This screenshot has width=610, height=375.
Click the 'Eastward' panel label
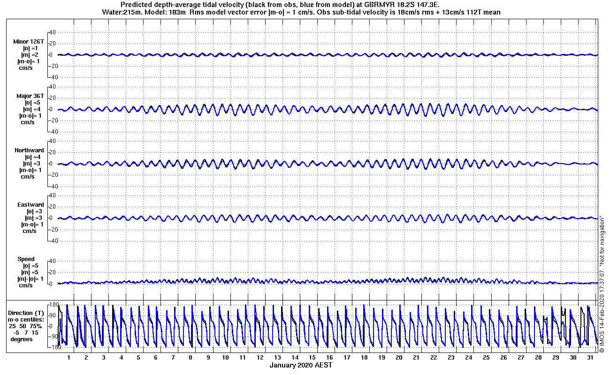(x=30, y=205)
